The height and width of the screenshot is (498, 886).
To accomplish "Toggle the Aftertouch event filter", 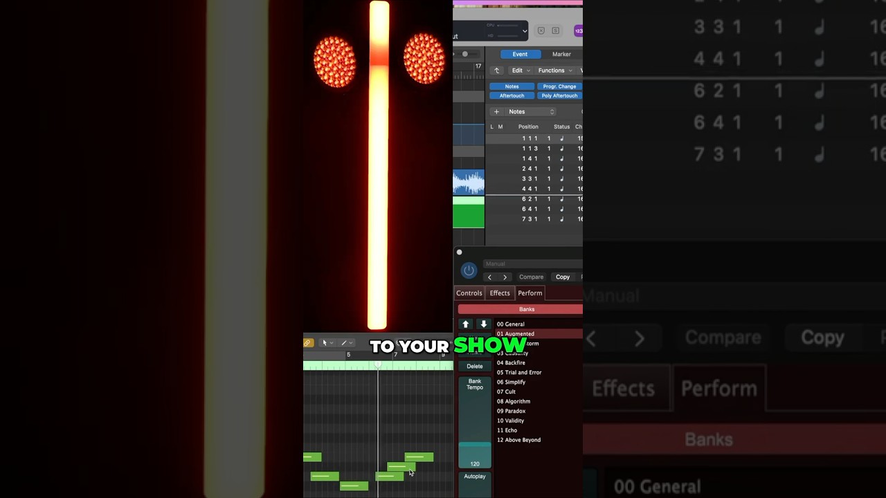I will click(x=512, y=96).
